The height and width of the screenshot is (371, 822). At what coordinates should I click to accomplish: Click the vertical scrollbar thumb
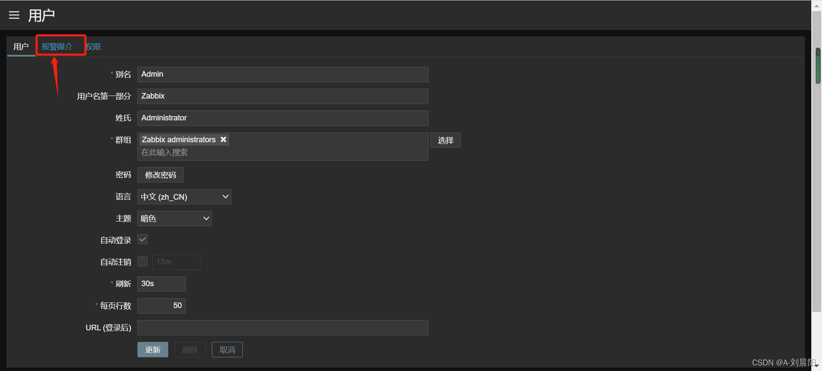click(x=818, y=66)
